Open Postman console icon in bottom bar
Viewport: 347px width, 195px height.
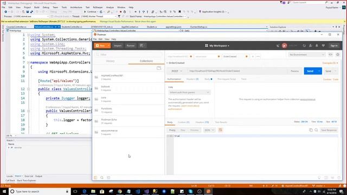click(108, 178)
